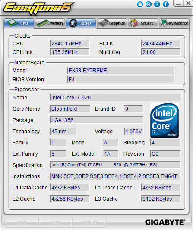Open the help question mark icon

pos(157,4)
